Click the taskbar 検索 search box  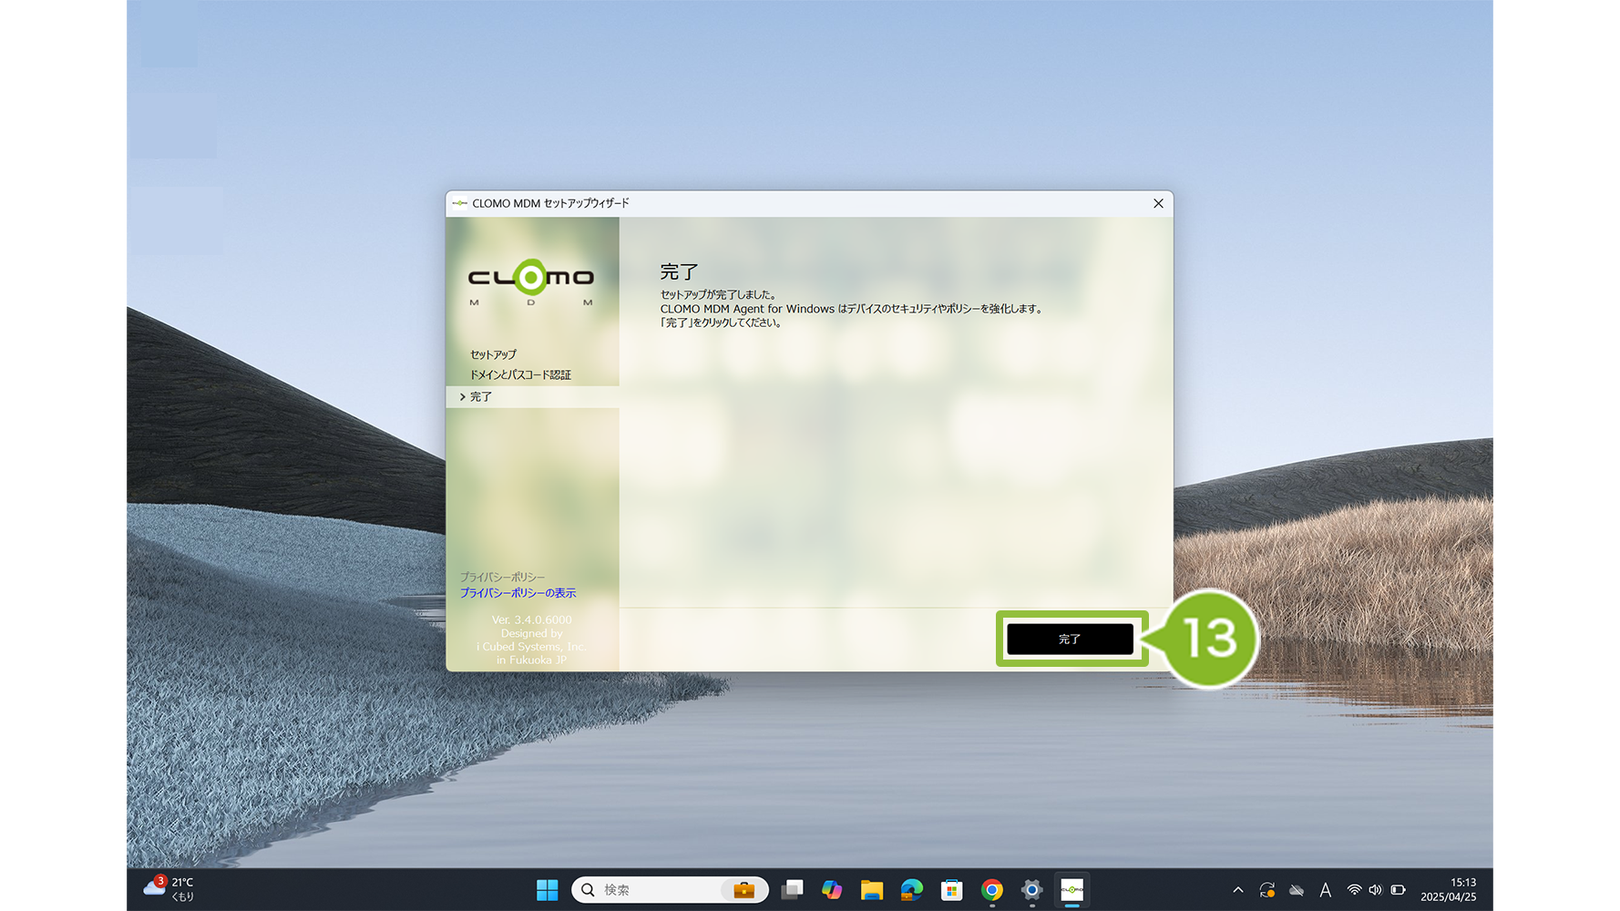[669, 890]
